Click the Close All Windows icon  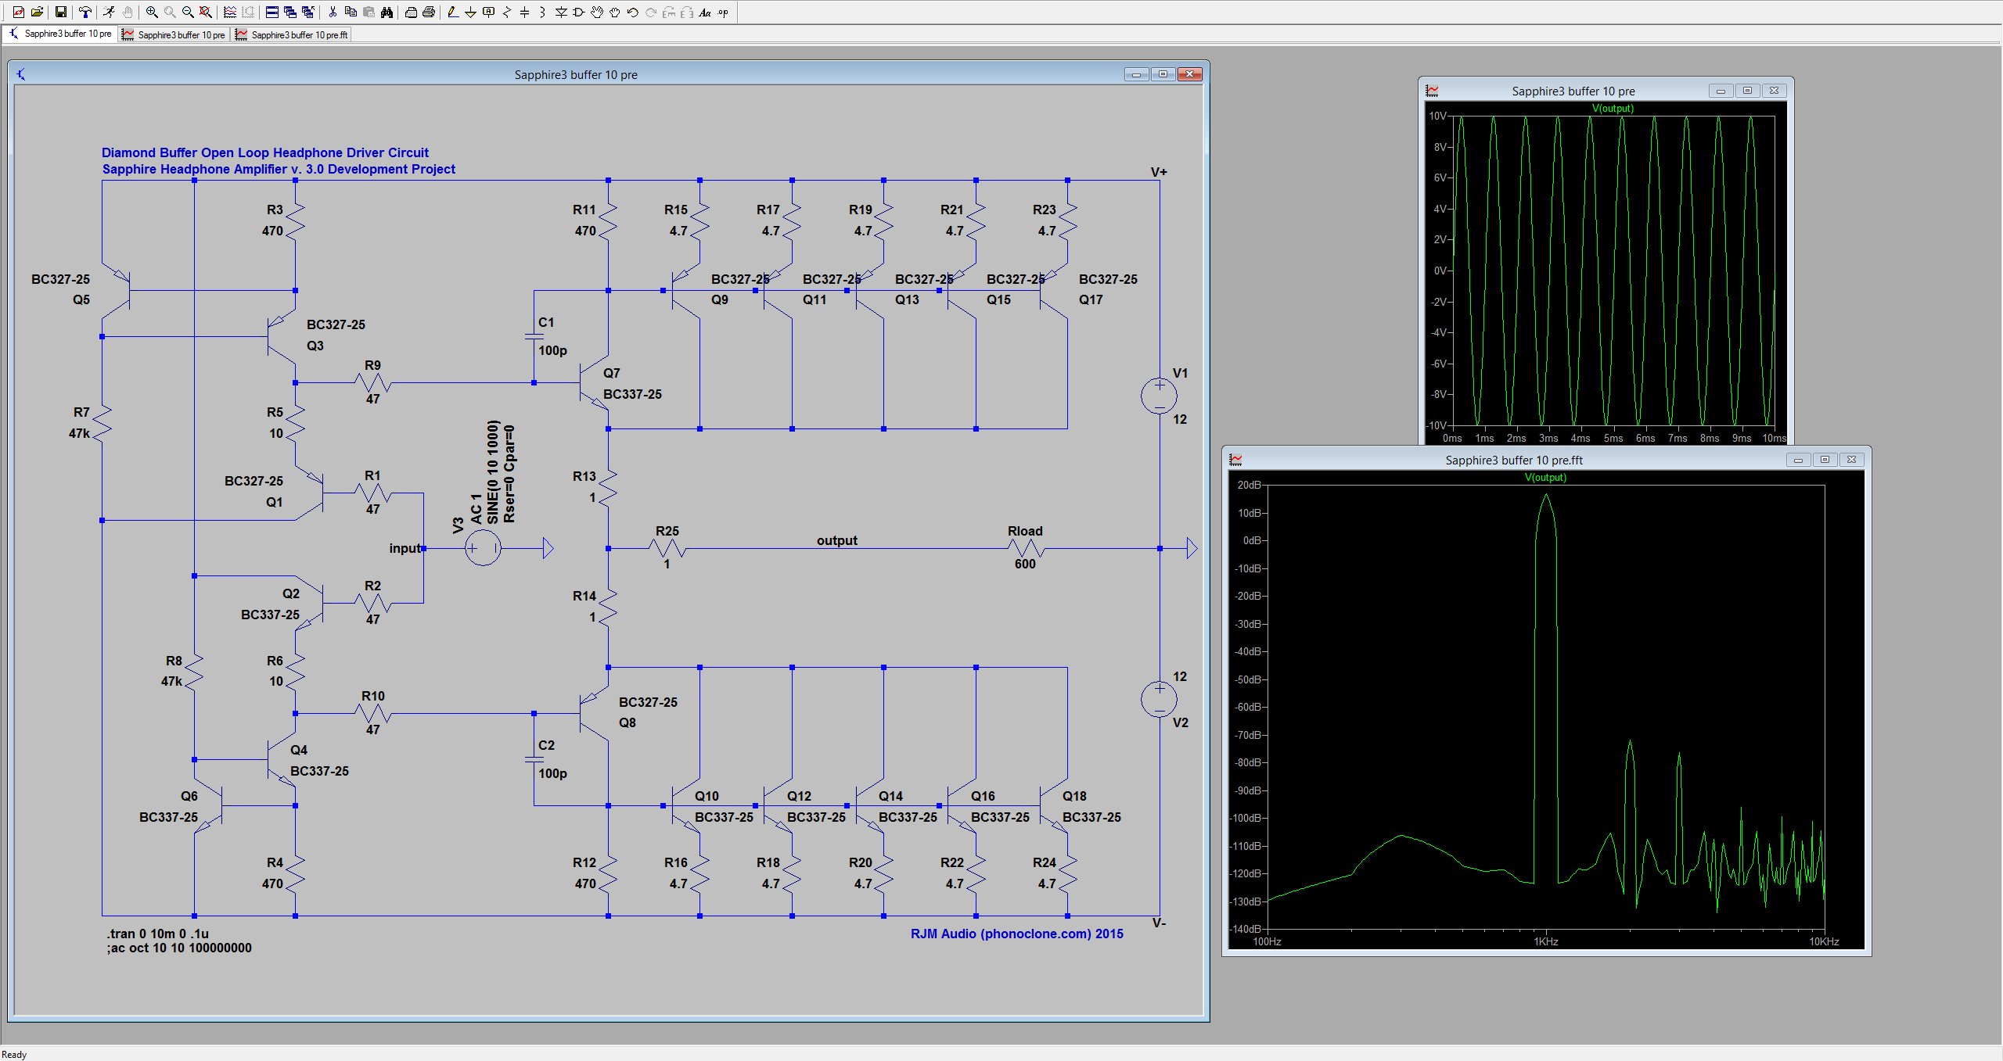[x=308, y=12]
